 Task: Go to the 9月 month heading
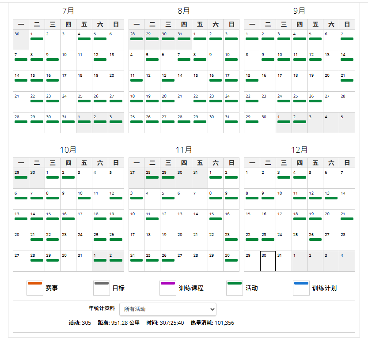coord(299,11)
